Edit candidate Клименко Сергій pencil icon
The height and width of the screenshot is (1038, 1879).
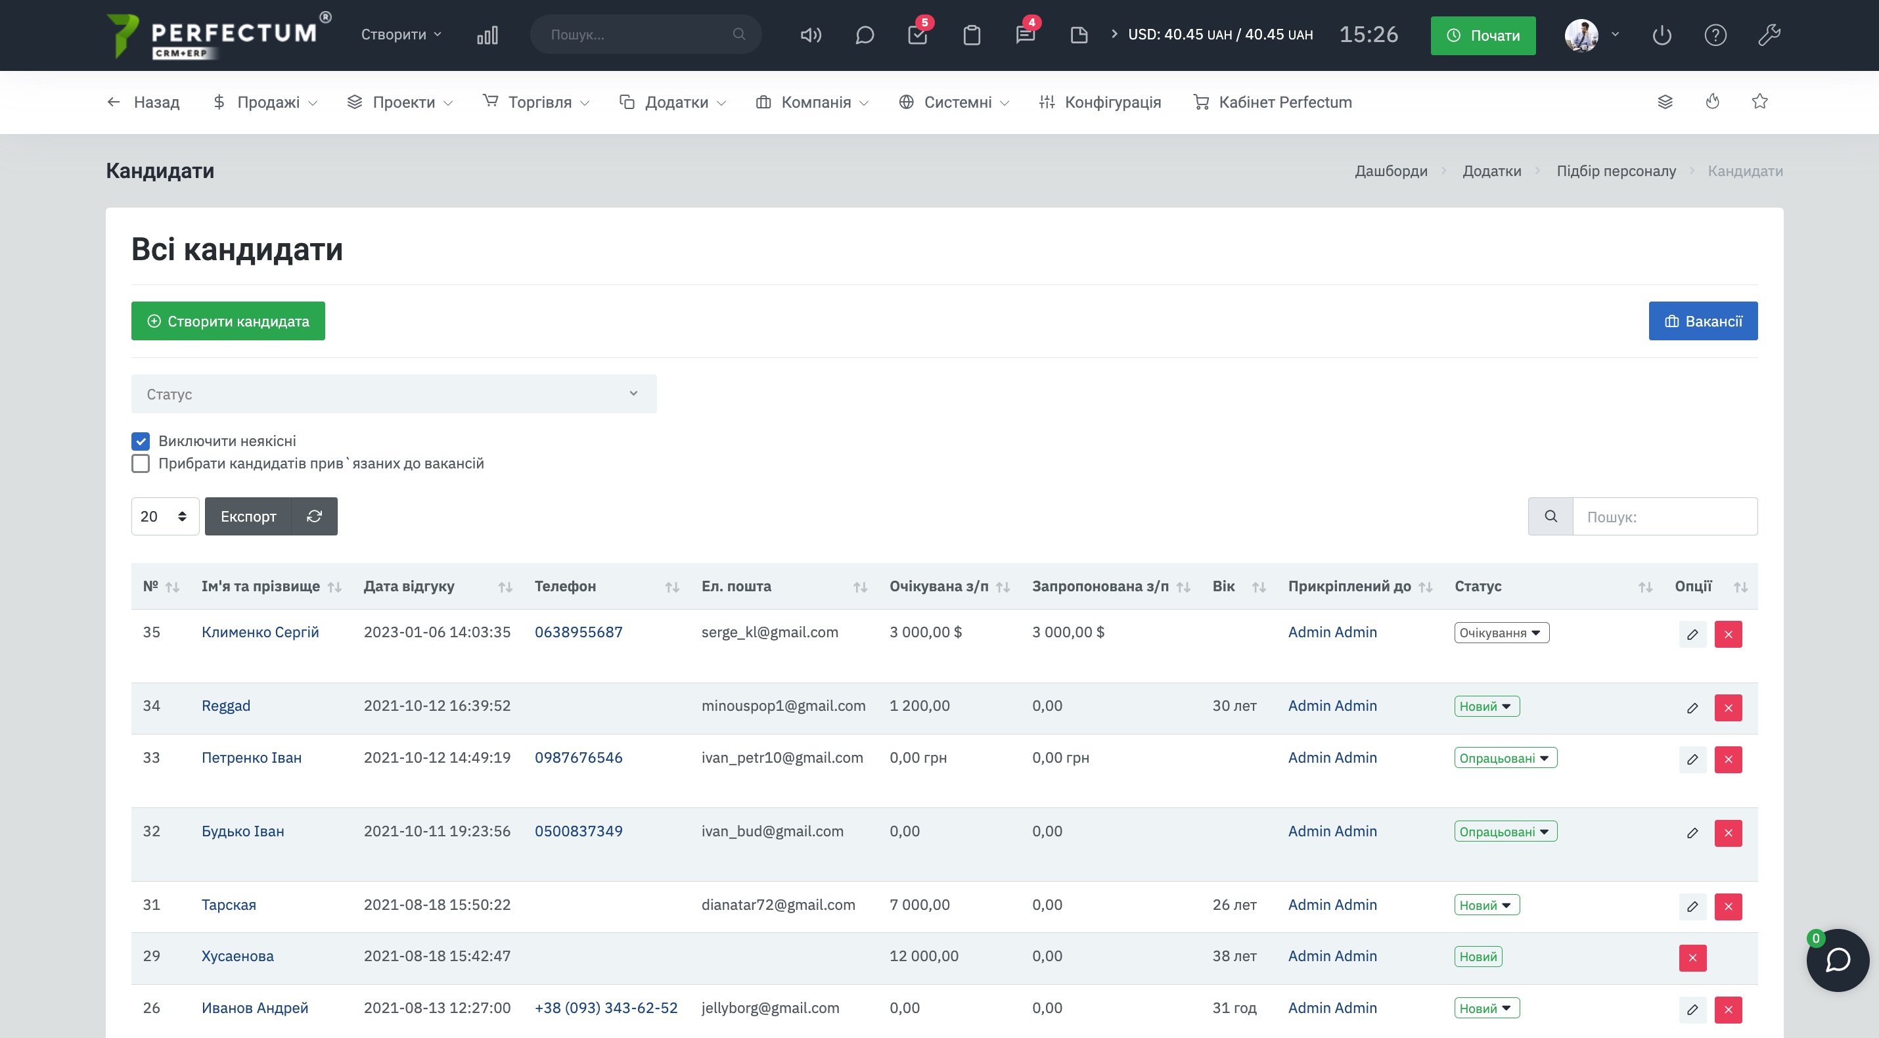point(1692,635)
